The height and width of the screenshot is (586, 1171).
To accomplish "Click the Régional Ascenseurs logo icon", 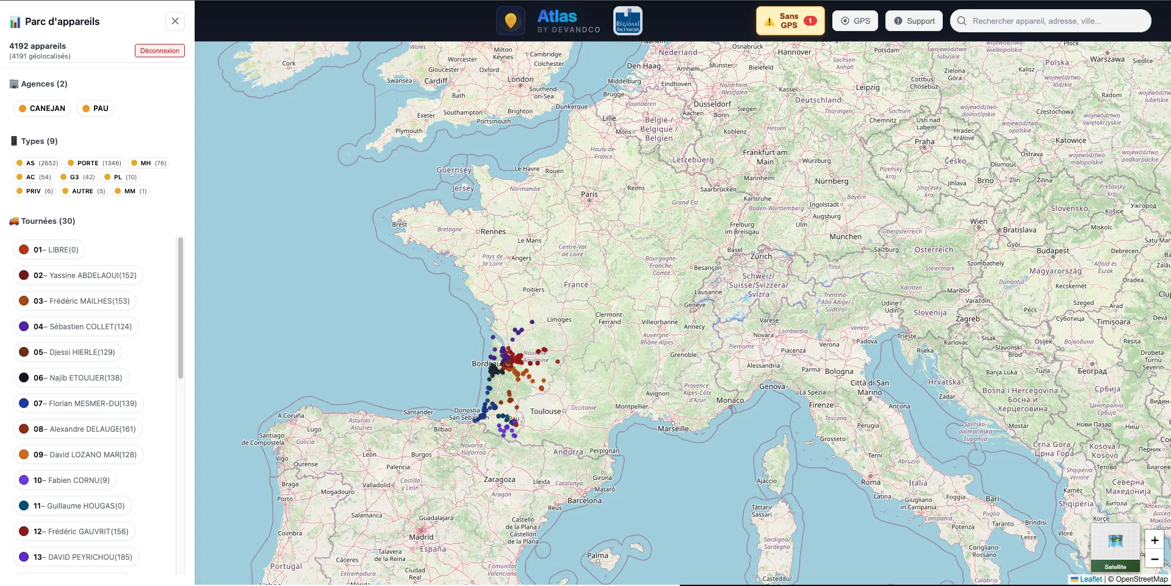I will (x=627, y=21).
